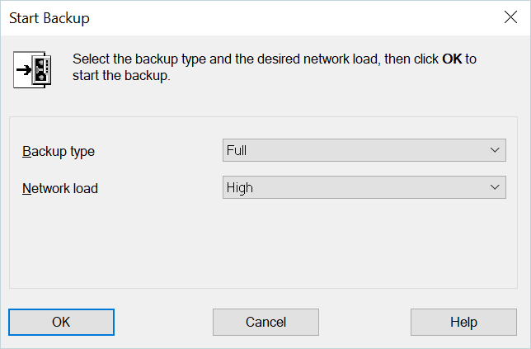531x349 pixels.
Task: Cancel the backup dialog
Action: click(x=265, y=322)
